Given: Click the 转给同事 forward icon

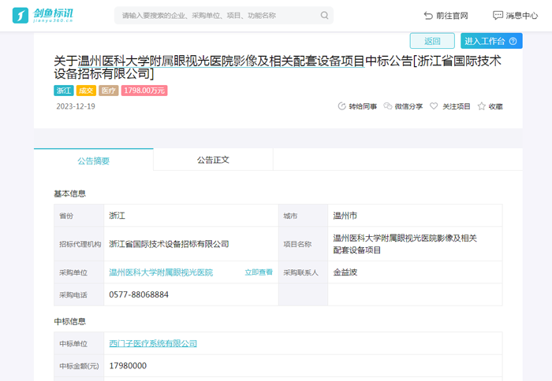Looking at the screenshot, I should tap(341, 106).
